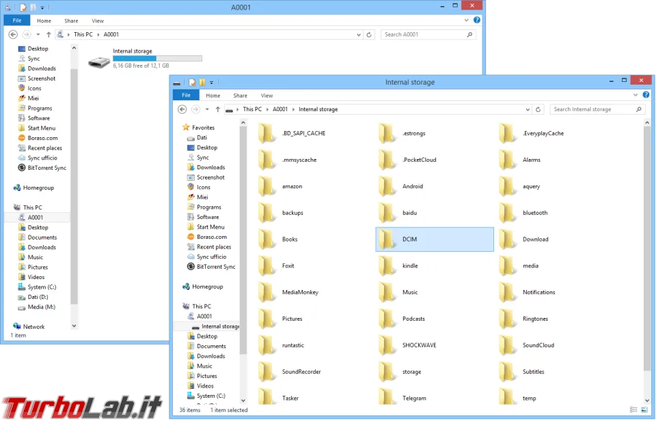Open the Share tab in Internal storage window
The width and height of the screenshot is (656, 421).
point(240,96)
